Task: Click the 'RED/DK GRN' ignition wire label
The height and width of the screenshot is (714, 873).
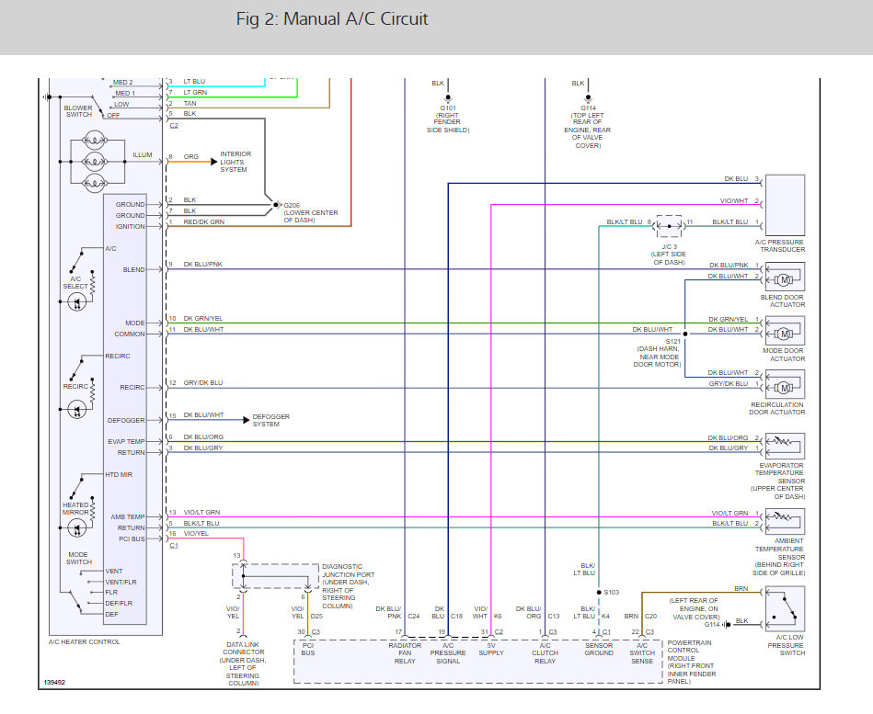Action: (x=204, y=221)
